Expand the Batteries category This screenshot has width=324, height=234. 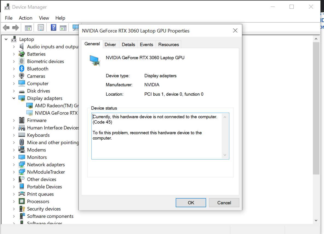pyautogui.click(x=14, y=54)
